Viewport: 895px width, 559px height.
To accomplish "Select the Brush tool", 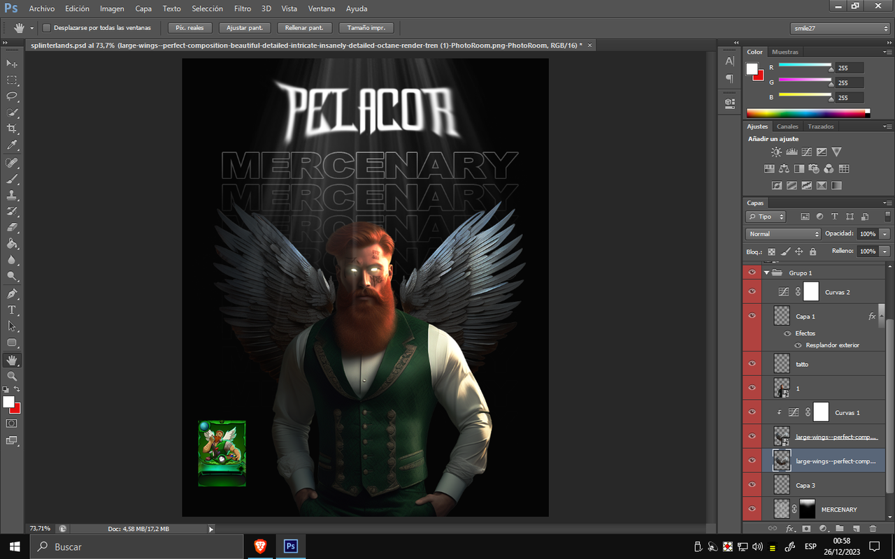I will click(x=12, y=179).
